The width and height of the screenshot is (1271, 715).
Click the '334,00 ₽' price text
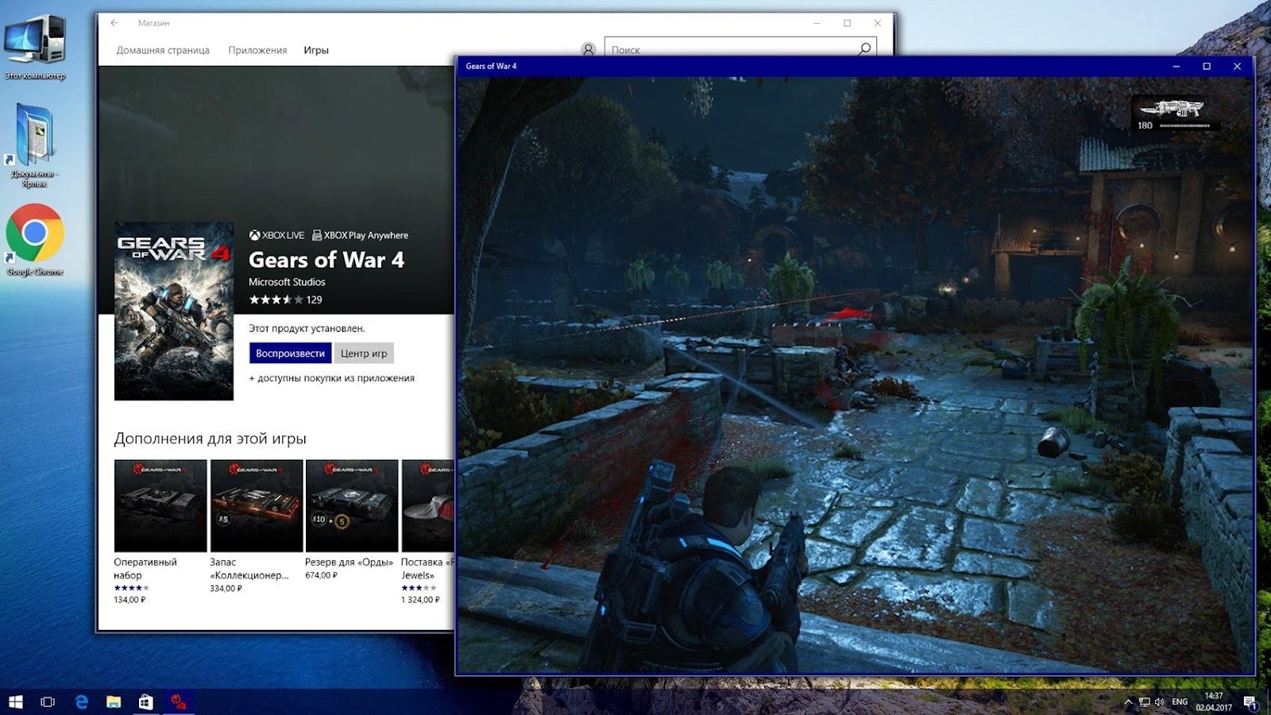tap(226, 589)
